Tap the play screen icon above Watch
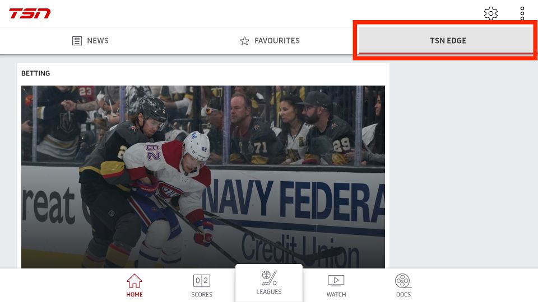This screenshot has height=302, width=538. coord(336,281)
